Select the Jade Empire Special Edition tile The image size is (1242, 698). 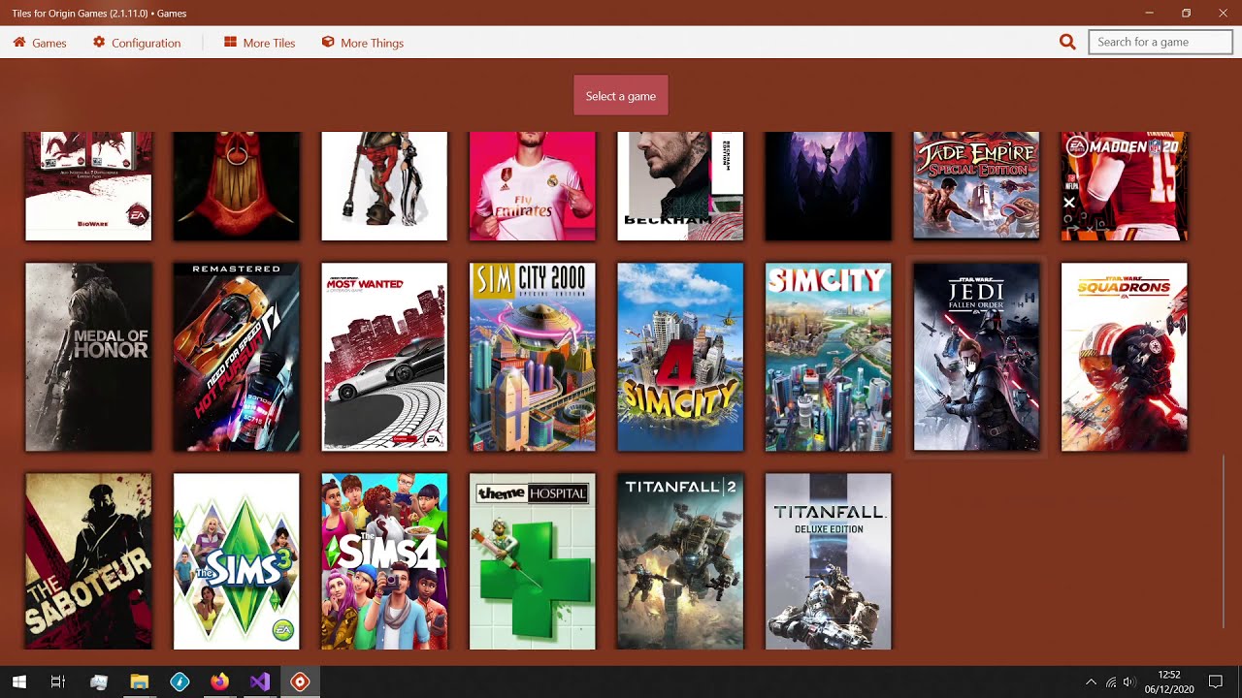tap(976, 186)
